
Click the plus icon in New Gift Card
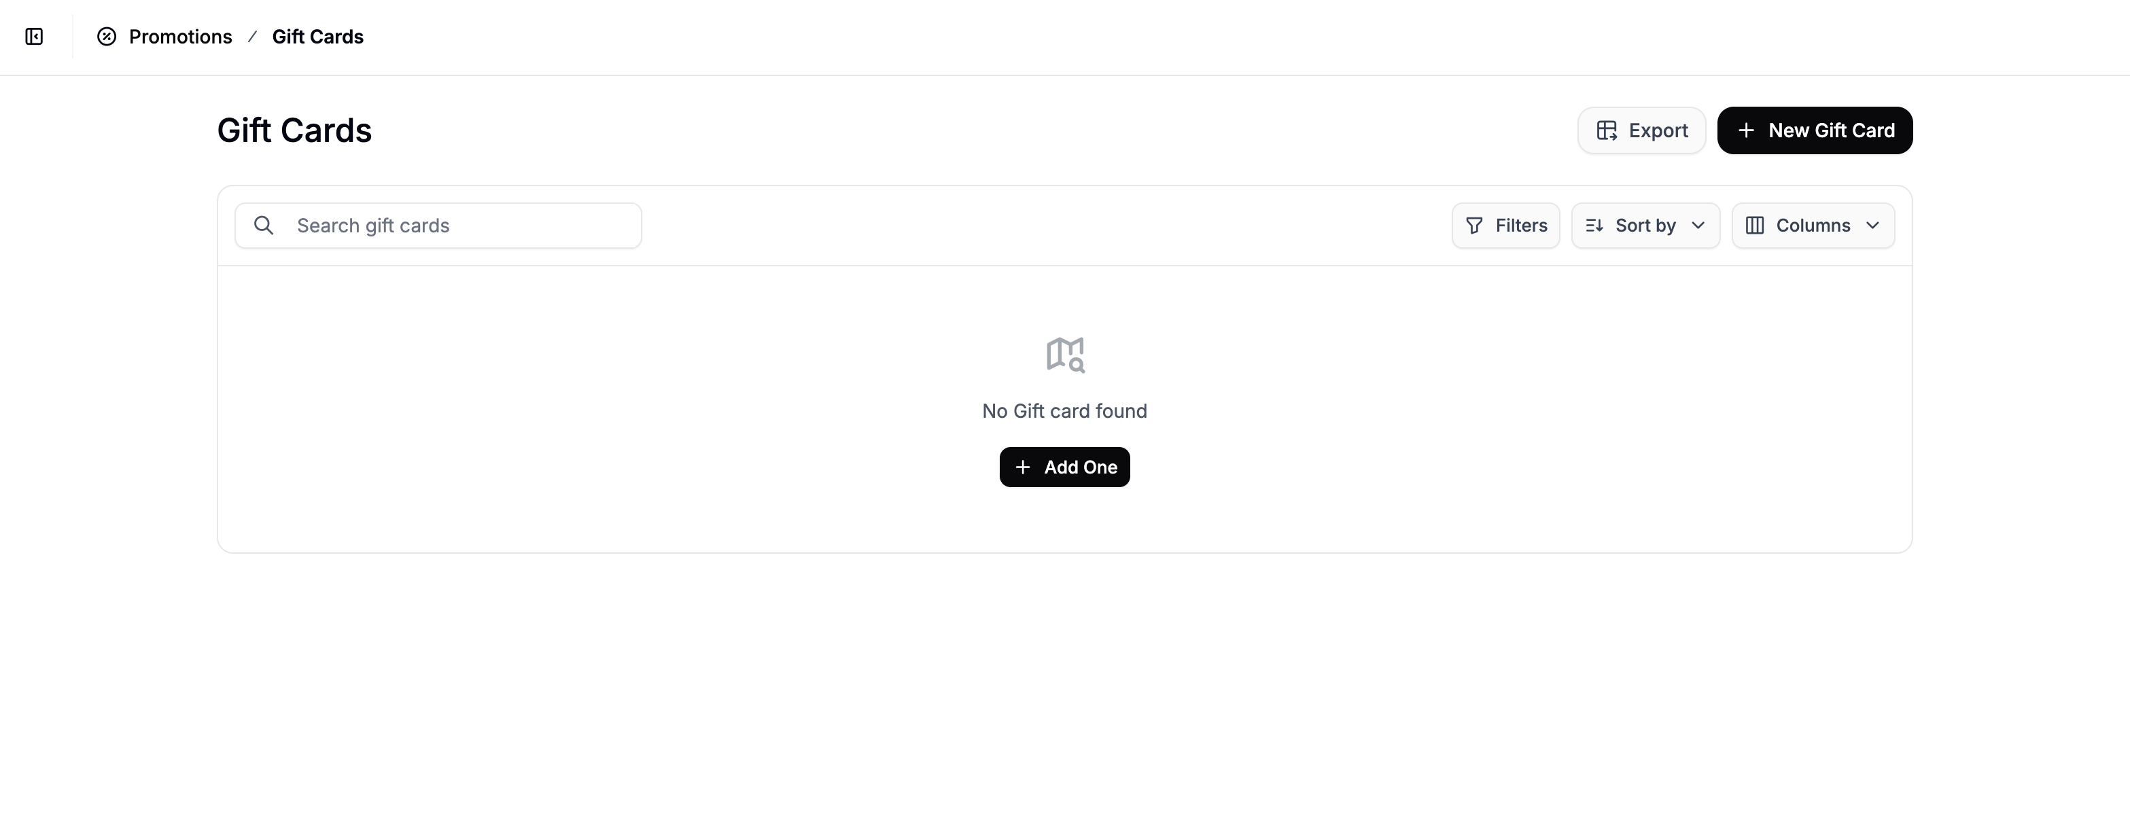[x=1746, y=130]
